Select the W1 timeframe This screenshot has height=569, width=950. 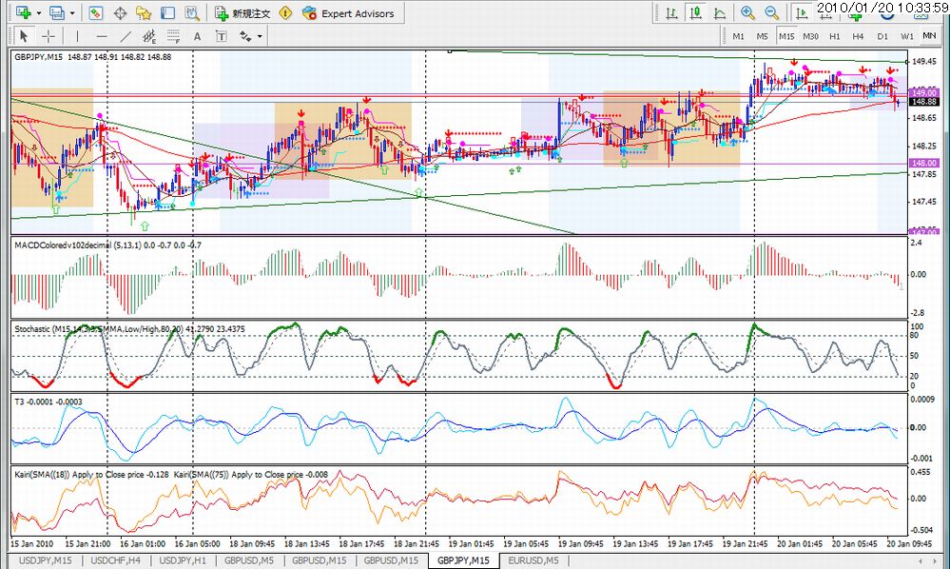[906, 36]
